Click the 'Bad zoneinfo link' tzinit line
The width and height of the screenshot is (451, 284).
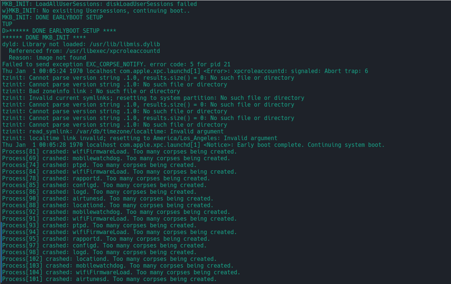click(x=91, y=91)
